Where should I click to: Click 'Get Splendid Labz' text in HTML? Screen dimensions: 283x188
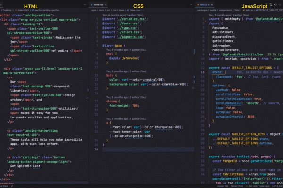click(x=25, y=166)
